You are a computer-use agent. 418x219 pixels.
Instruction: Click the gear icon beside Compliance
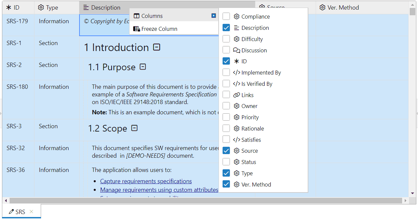pyautogui.click(x=236, y=17)
